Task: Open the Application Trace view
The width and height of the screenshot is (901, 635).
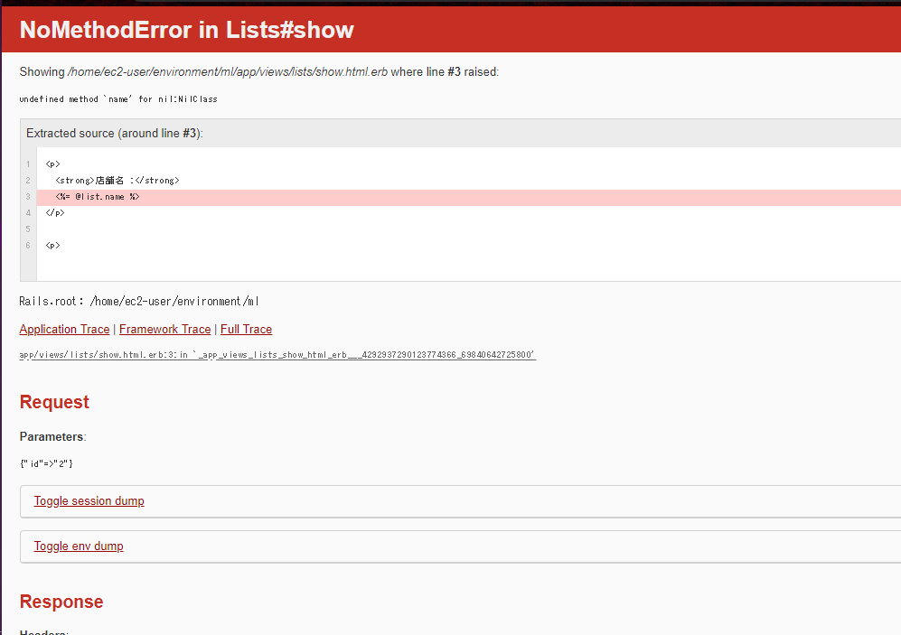Action: click(64, 329)
